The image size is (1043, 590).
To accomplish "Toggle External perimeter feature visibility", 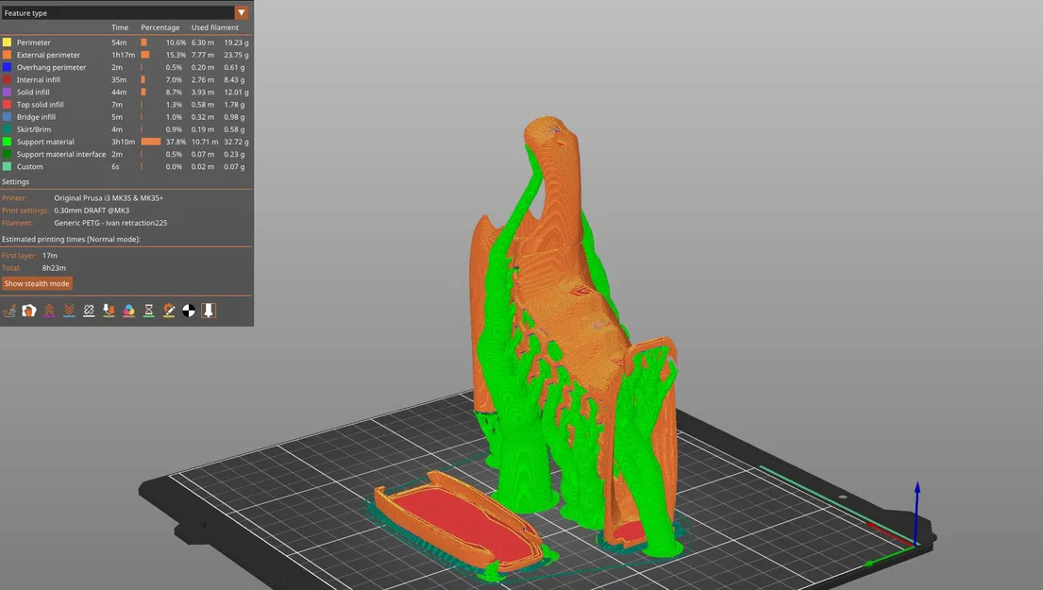I will (x=126, y=55).
